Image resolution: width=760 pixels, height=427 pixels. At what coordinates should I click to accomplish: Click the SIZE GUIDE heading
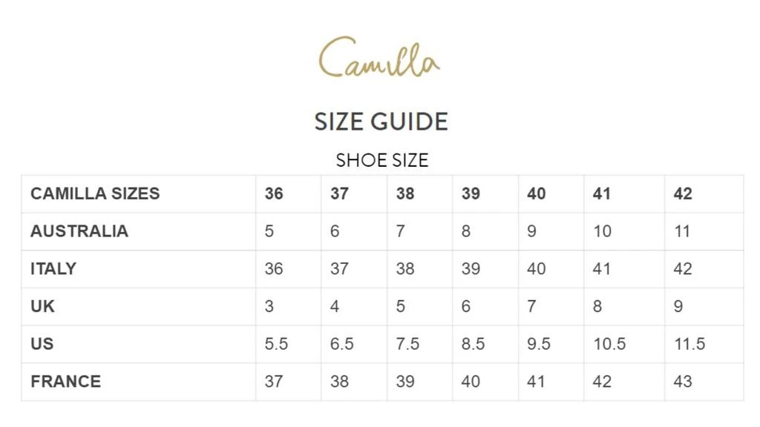tap(381, 122)
